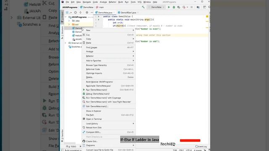Expand the .idea folder node
The width and height of the screenshot is (269, 151).
pyautogui.click(x=69, y=21)
